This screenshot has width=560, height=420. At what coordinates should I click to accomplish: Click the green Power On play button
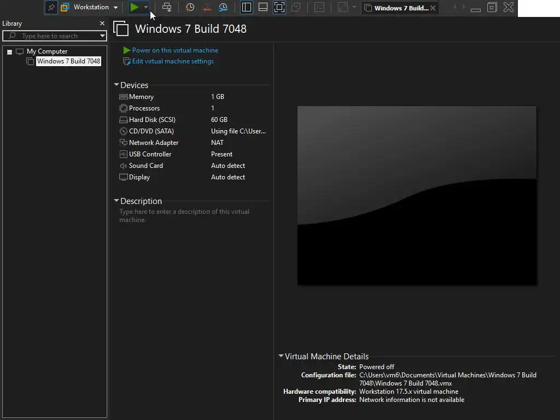(x=135, y=7)
